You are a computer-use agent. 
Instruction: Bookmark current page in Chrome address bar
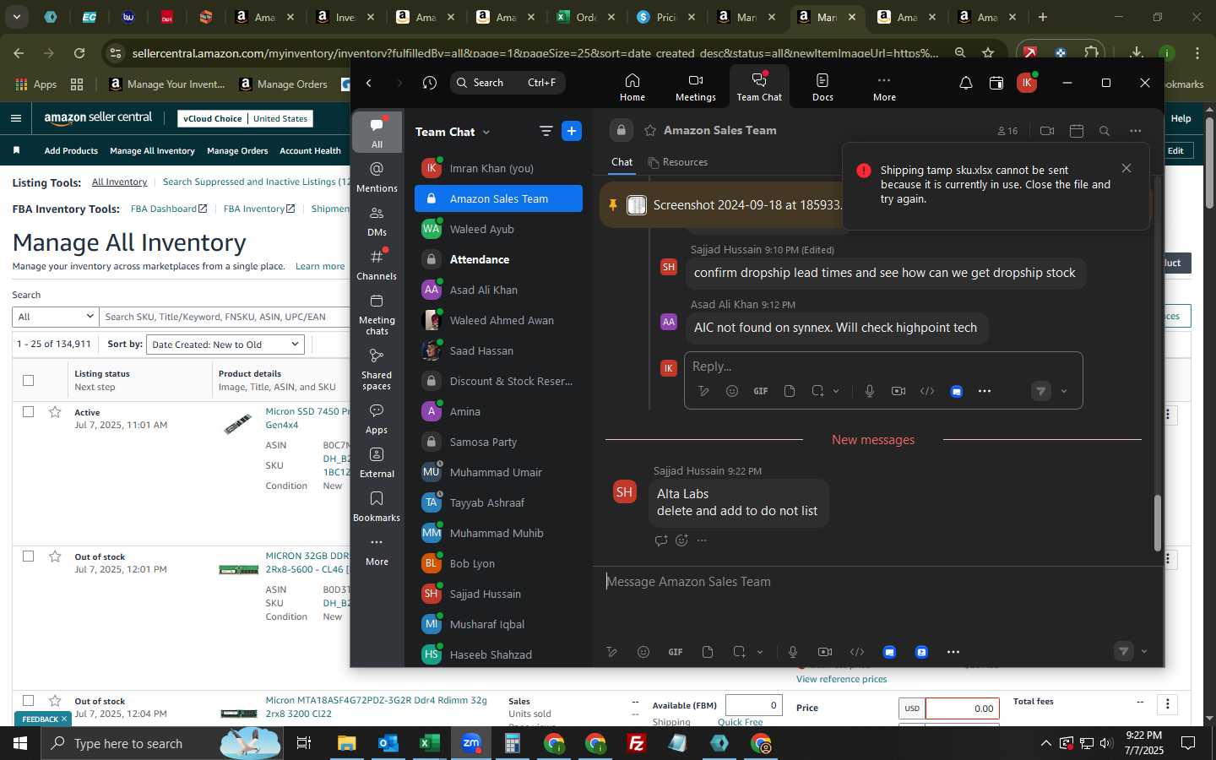988,52
